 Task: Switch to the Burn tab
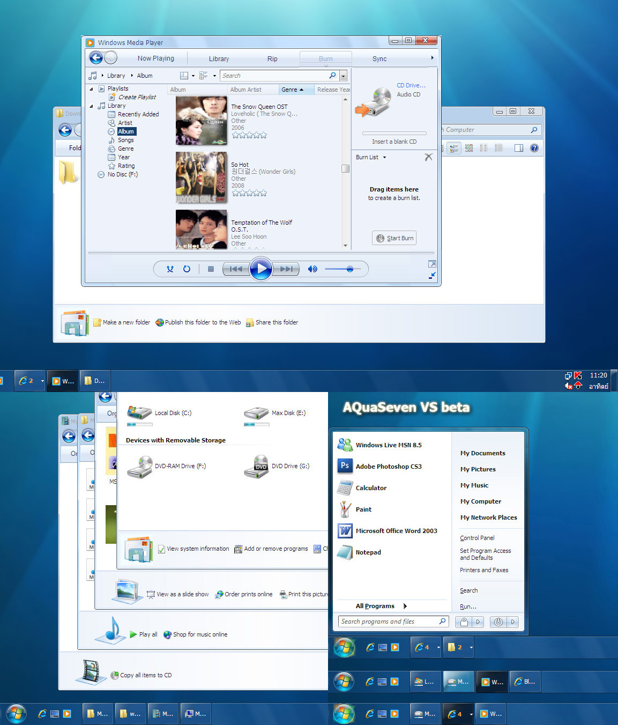tap(326, 58)
